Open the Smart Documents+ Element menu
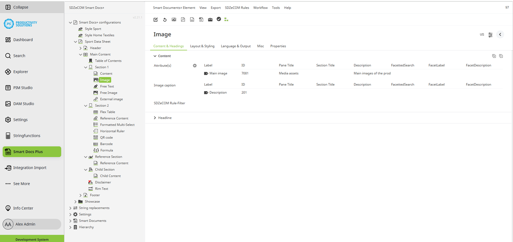Viewport: 513px width, 242px height. [174, 8]
